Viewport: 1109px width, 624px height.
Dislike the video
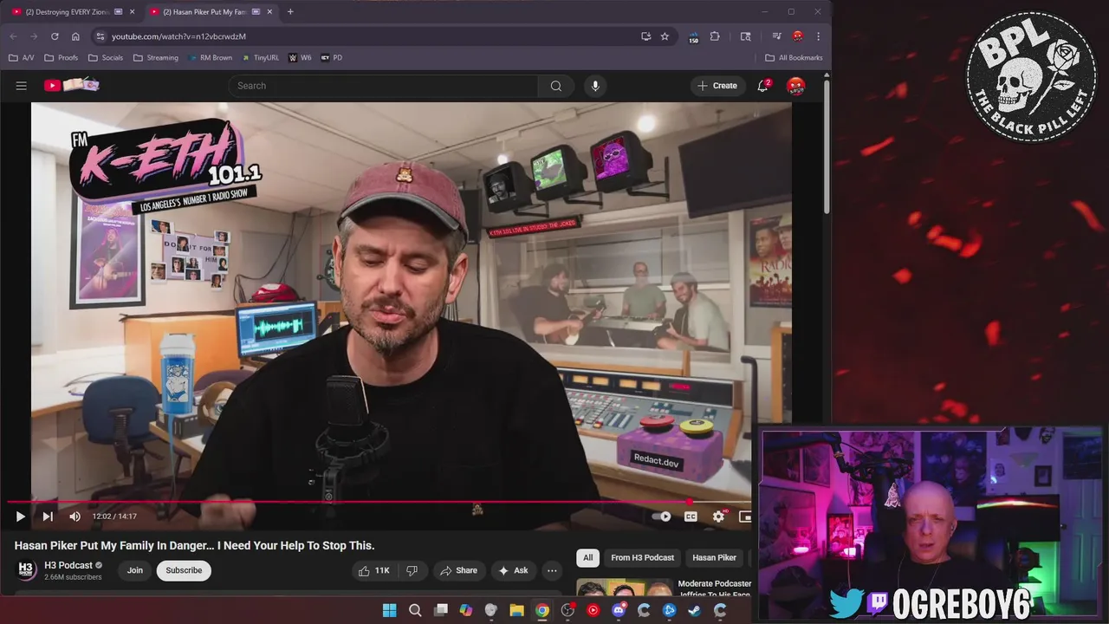click(412, 570)
